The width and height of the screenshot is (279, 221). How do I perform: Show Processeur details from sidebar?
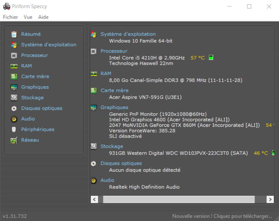(x=35, y=56)
